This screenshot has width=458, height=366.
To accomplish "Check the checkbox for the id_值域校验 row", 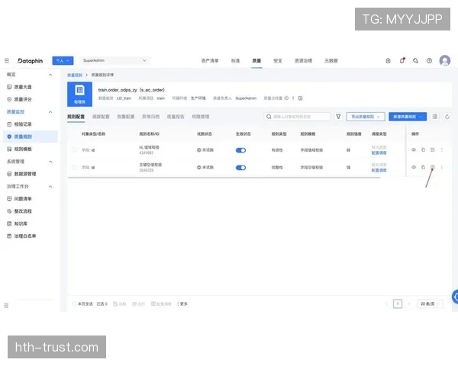I will pyautogui.click(x=75, y=149).
